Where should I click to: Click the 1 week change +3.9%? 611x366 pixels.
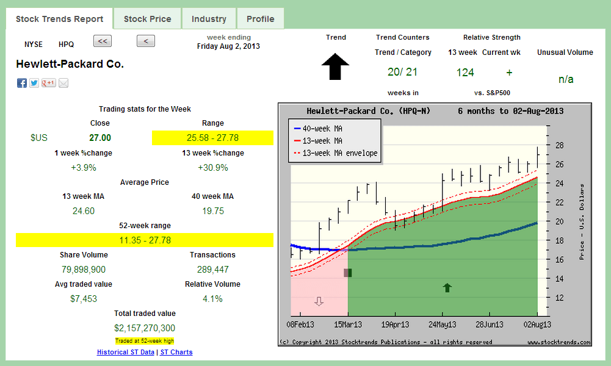click(84, 168)
